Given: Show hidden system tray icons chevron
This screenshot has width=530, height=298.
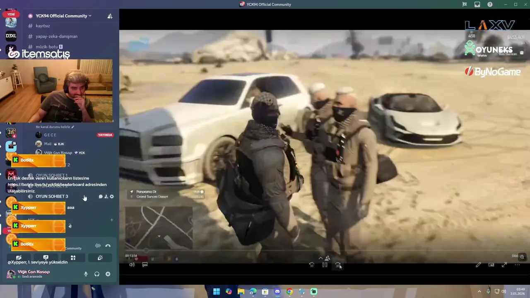Looking at the screenshot, I should pos(479,291).
